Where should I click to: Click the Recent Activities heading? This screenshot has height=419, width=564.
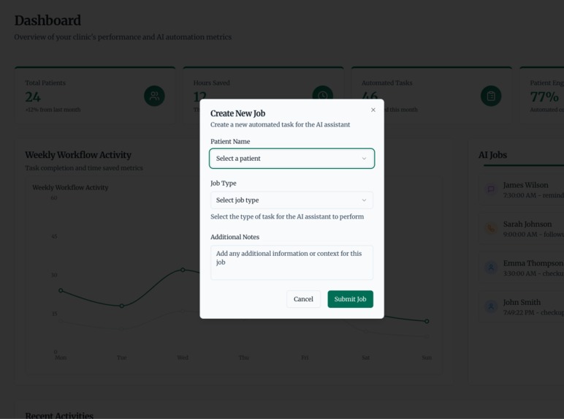pos(59,415)
